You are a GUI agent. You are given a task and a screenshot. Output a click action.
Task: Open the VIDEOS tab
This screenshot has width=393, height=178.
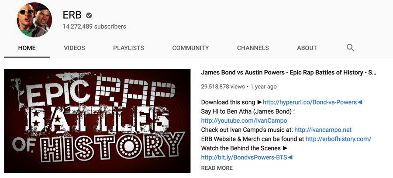74,48
